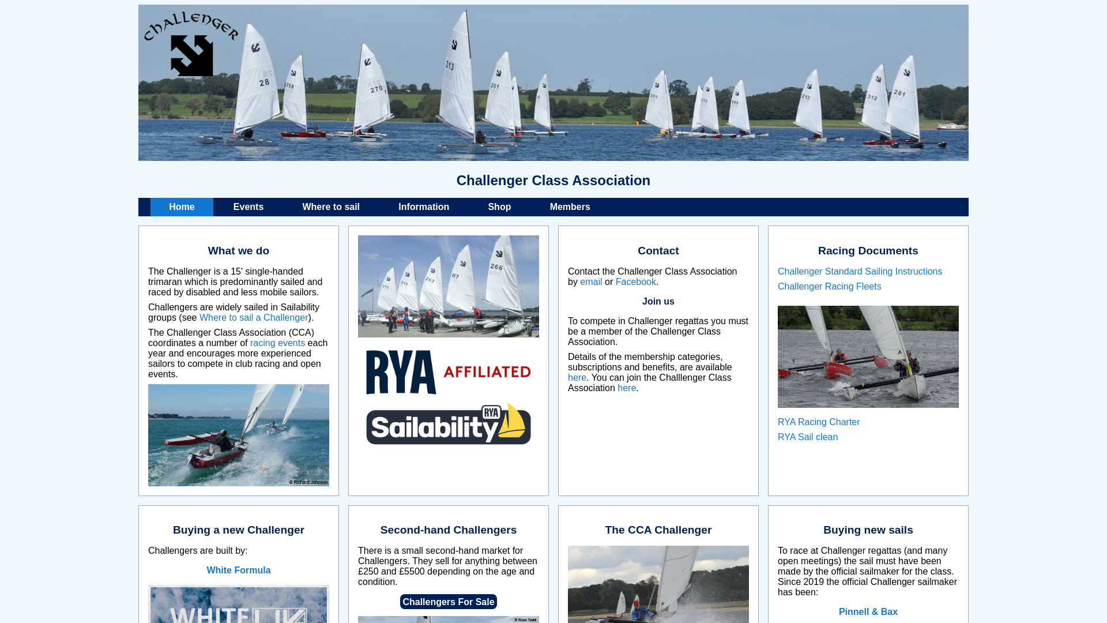Open the Events menu
This screenshot has height=623, width=1107.
(248, 207)
